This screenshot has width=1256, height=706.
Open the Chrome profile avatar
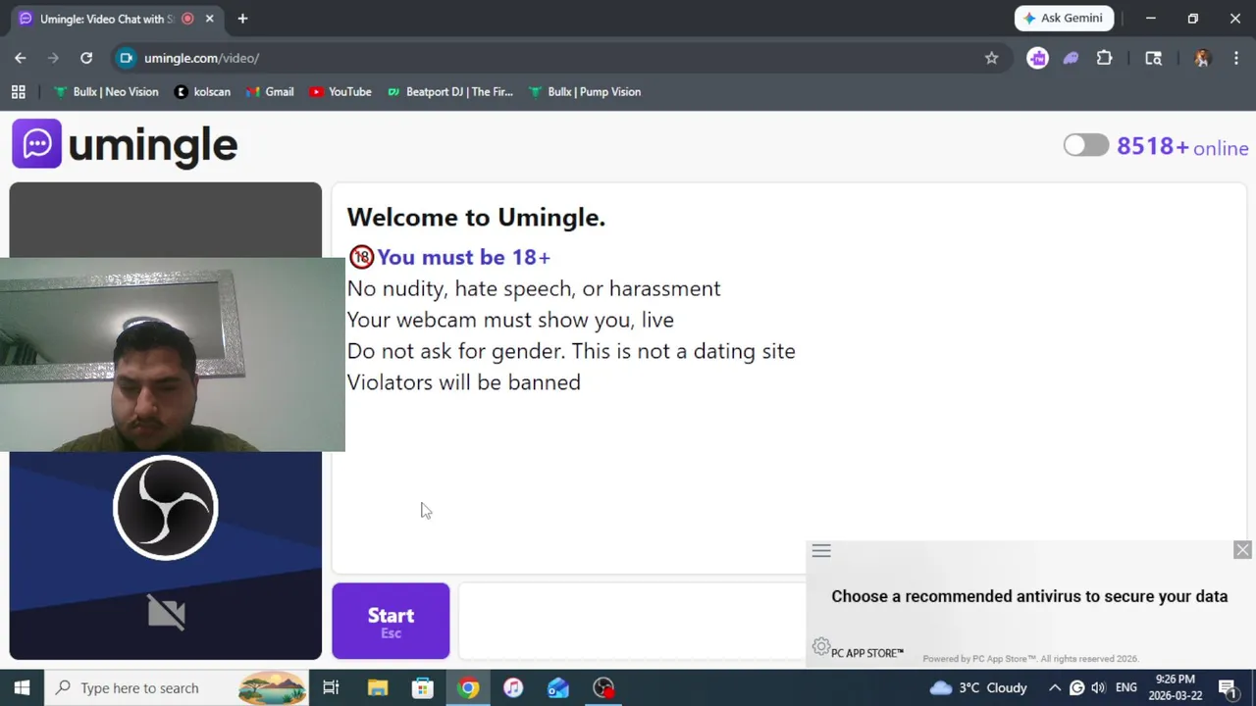(1202, 58)
